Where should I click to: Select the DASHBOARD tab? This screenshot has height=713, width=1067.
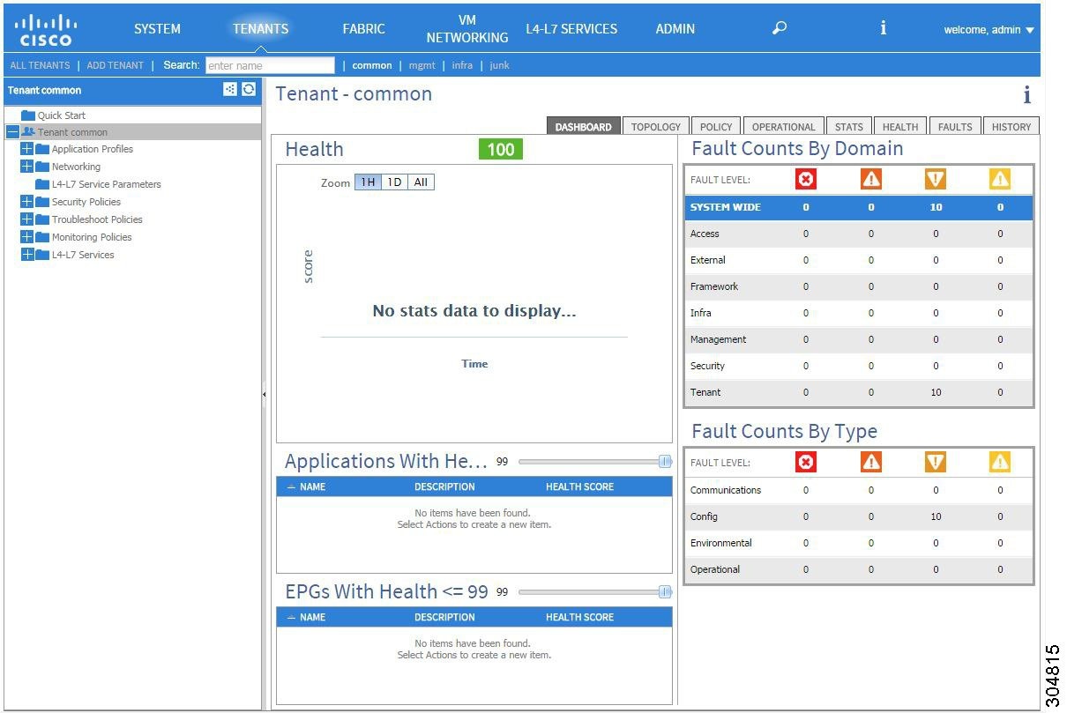584,127
